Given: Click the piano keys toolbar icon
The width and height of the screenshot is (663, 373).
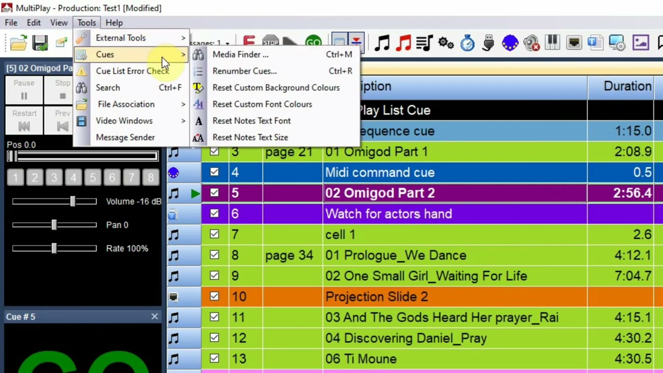Looking at the screenshot, I should click(x=553, y=42).
